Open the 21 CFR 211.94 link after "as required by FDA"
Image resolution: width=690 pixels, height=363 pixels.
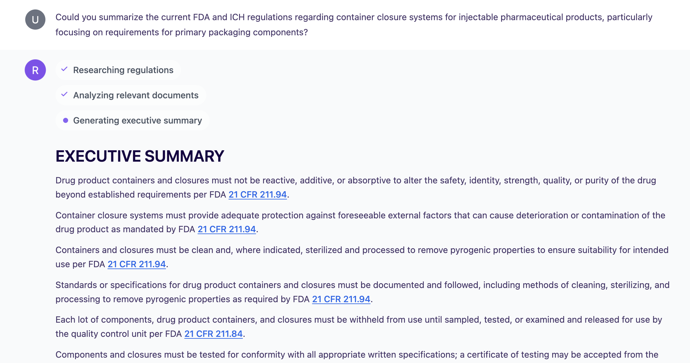[341, 299]
